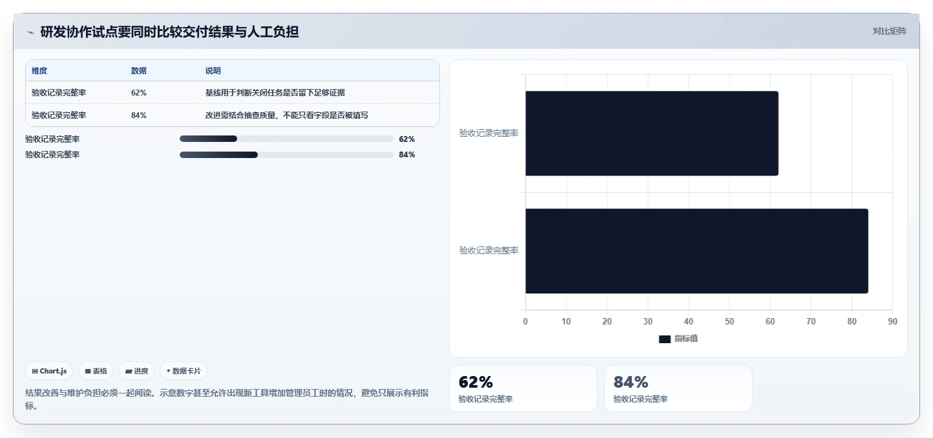The image size is (933, 438).
Task: Click the progress bar showing 62%
Action: (286, 139)
